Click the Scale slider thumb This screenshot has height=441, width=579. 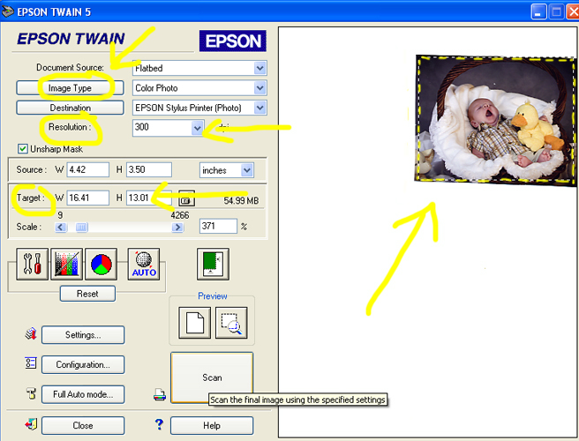pyautogui.click(x=81, y=228)
